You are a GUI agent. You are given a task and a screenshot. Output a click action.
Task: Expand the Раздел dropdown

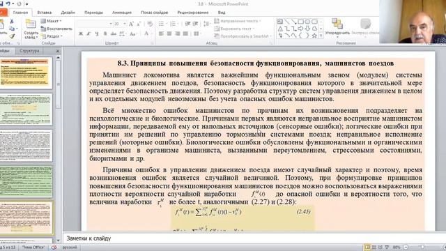52,36
